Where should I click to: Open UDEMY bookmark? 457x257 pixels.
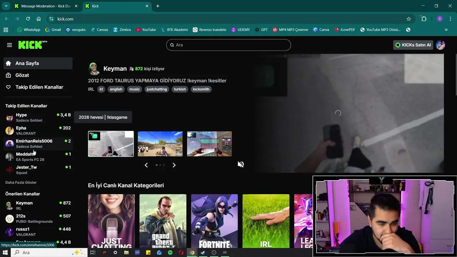click(240, 30)
